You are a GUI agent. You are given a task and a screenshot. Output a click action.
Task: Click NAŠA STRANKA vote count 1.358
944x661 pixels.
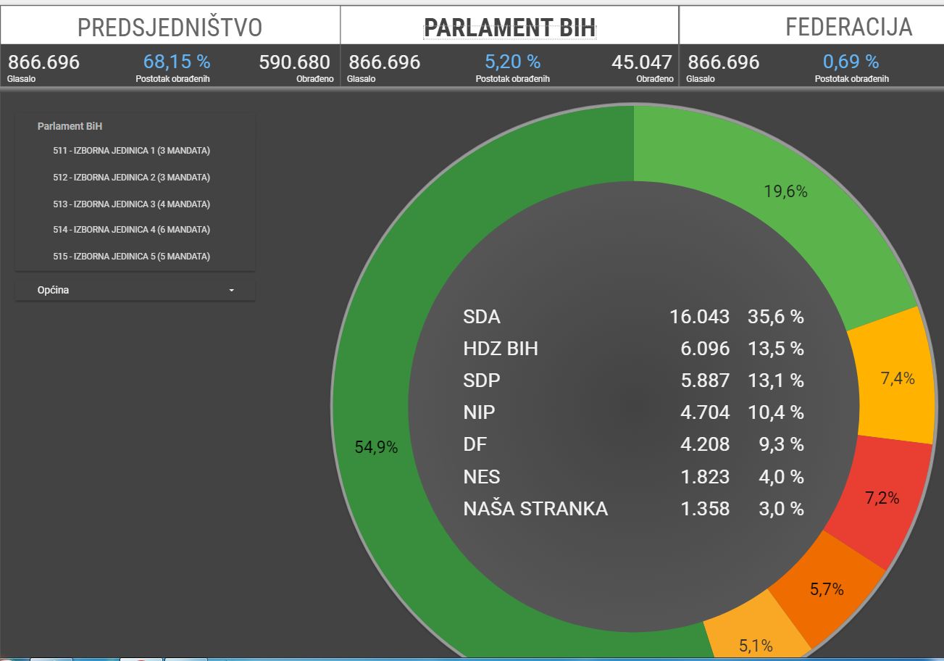[x=705, y=509]
